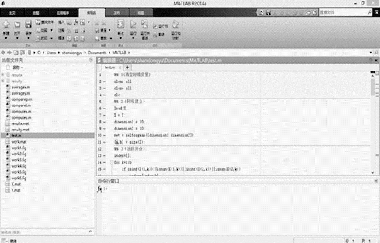Viewport: 380px width, 243px height.
Task: Click the Forward arrow in the address bar
Action: click(9, 53)
